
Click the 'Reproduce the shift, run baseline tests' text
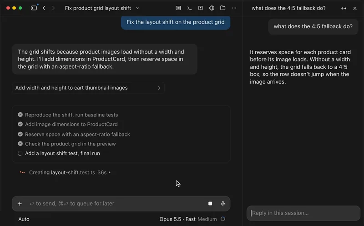pyautogui.click(x=71, y=115)
